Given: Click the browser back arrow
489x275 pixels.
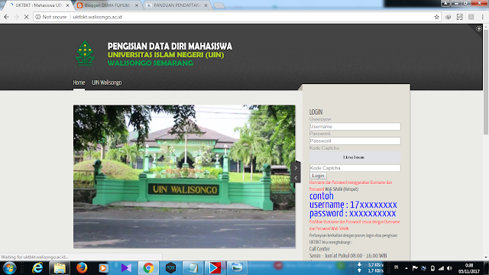Looking at the screenshot, I should 6,17.
